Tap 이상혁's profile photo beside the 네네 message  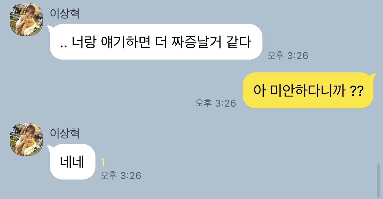pyautogui.click(x=26, y=139)
